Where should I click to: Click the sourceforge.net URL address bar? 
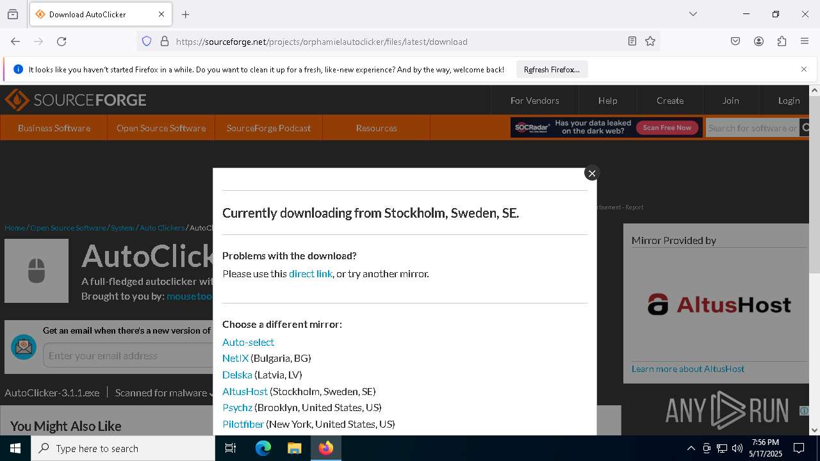(397, 42)
